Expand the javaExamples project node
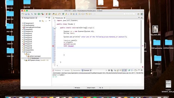The width and height of the screenshot is (174, 98). [x=23, y=25]
